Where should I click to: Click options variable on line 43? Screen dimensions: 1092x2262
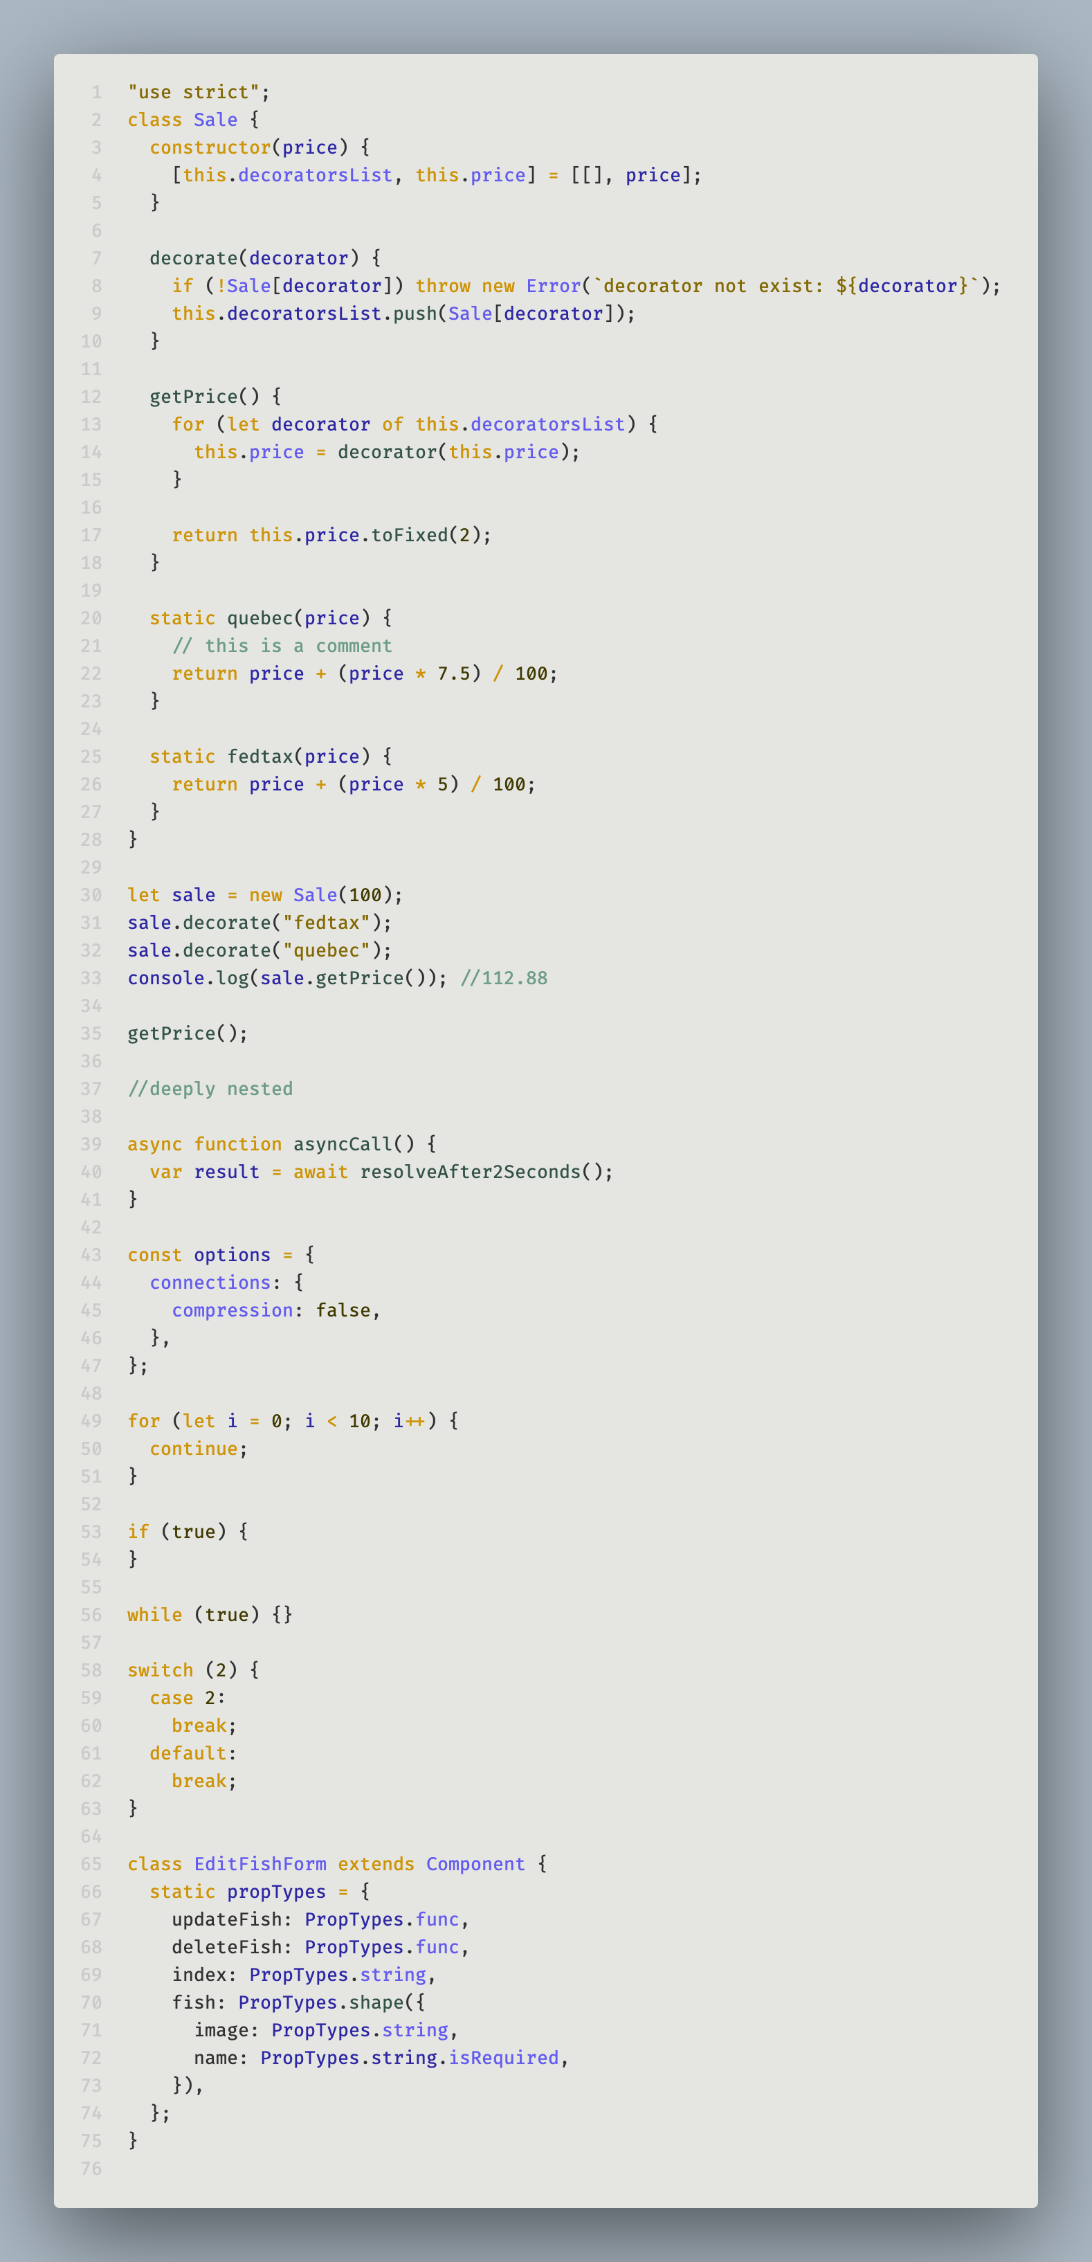(x=233, y=1255)
